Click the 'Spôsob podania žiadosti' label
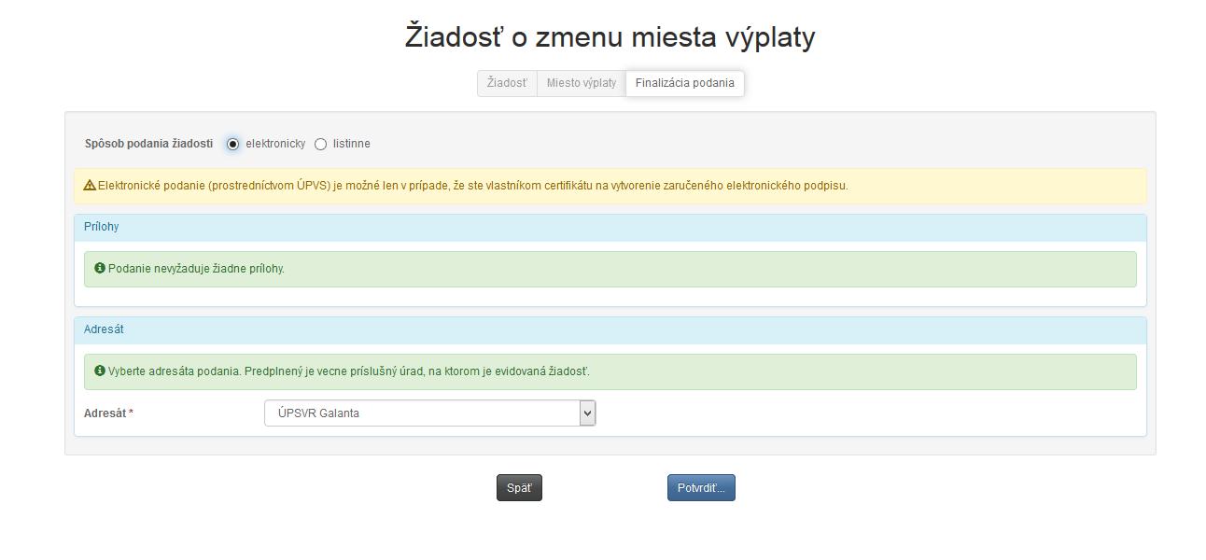Screen dimensions: 1206x560 [x=148, y=144]
